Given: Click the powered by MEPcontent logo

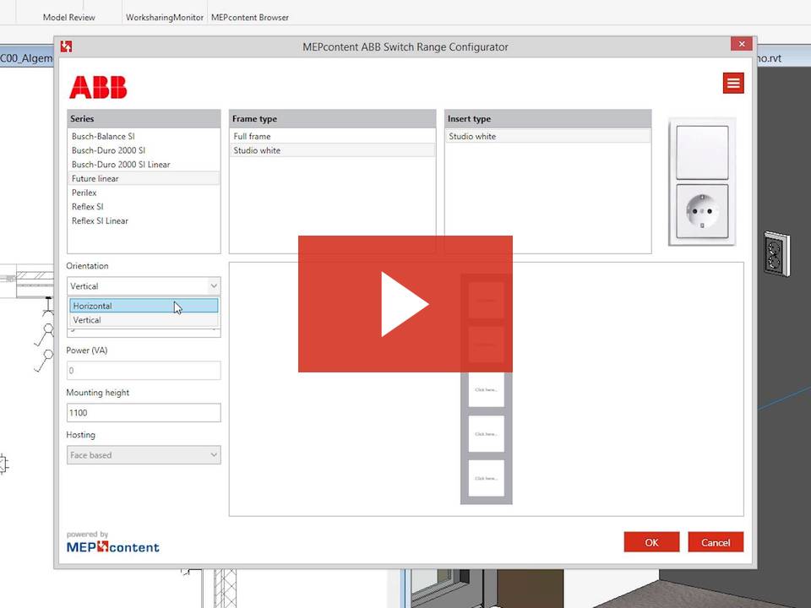Looking at the screenshot, I should click(112, 542).
